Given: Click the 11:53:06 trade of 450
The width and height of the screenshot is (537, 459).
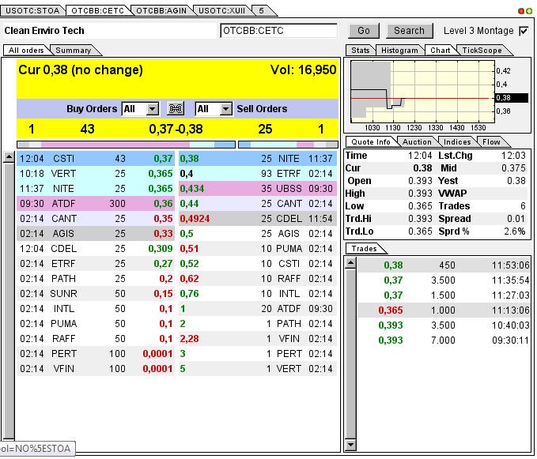Looking at the screenshot, I should [x=444, y=265].
